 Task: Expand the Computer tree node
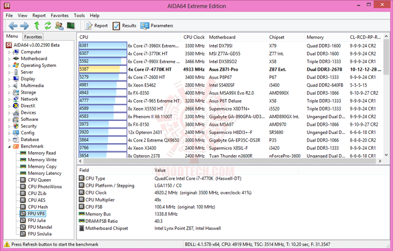pos(9,52)
